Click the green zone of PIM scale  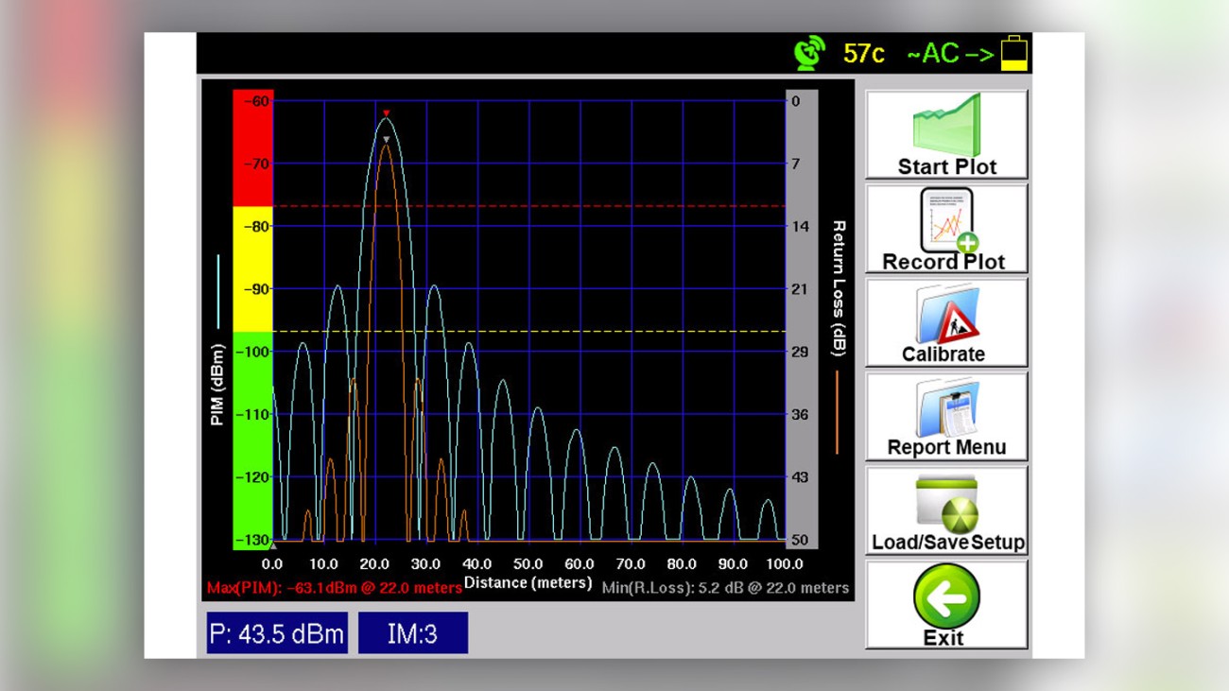coord(252,441)
